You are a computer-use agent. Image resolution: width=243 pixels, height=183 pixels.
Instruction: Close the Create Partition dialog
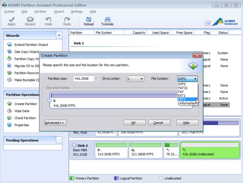pos(197,55)
